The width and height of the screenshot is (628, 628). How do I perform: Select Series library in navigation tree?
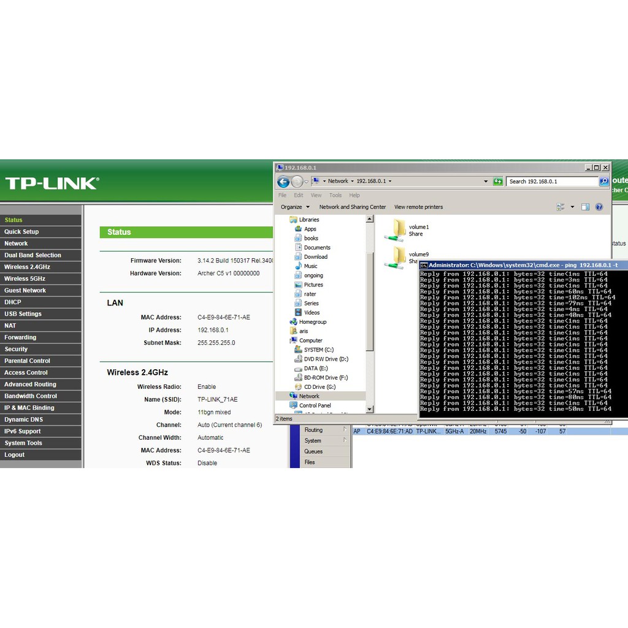(307, 303)
